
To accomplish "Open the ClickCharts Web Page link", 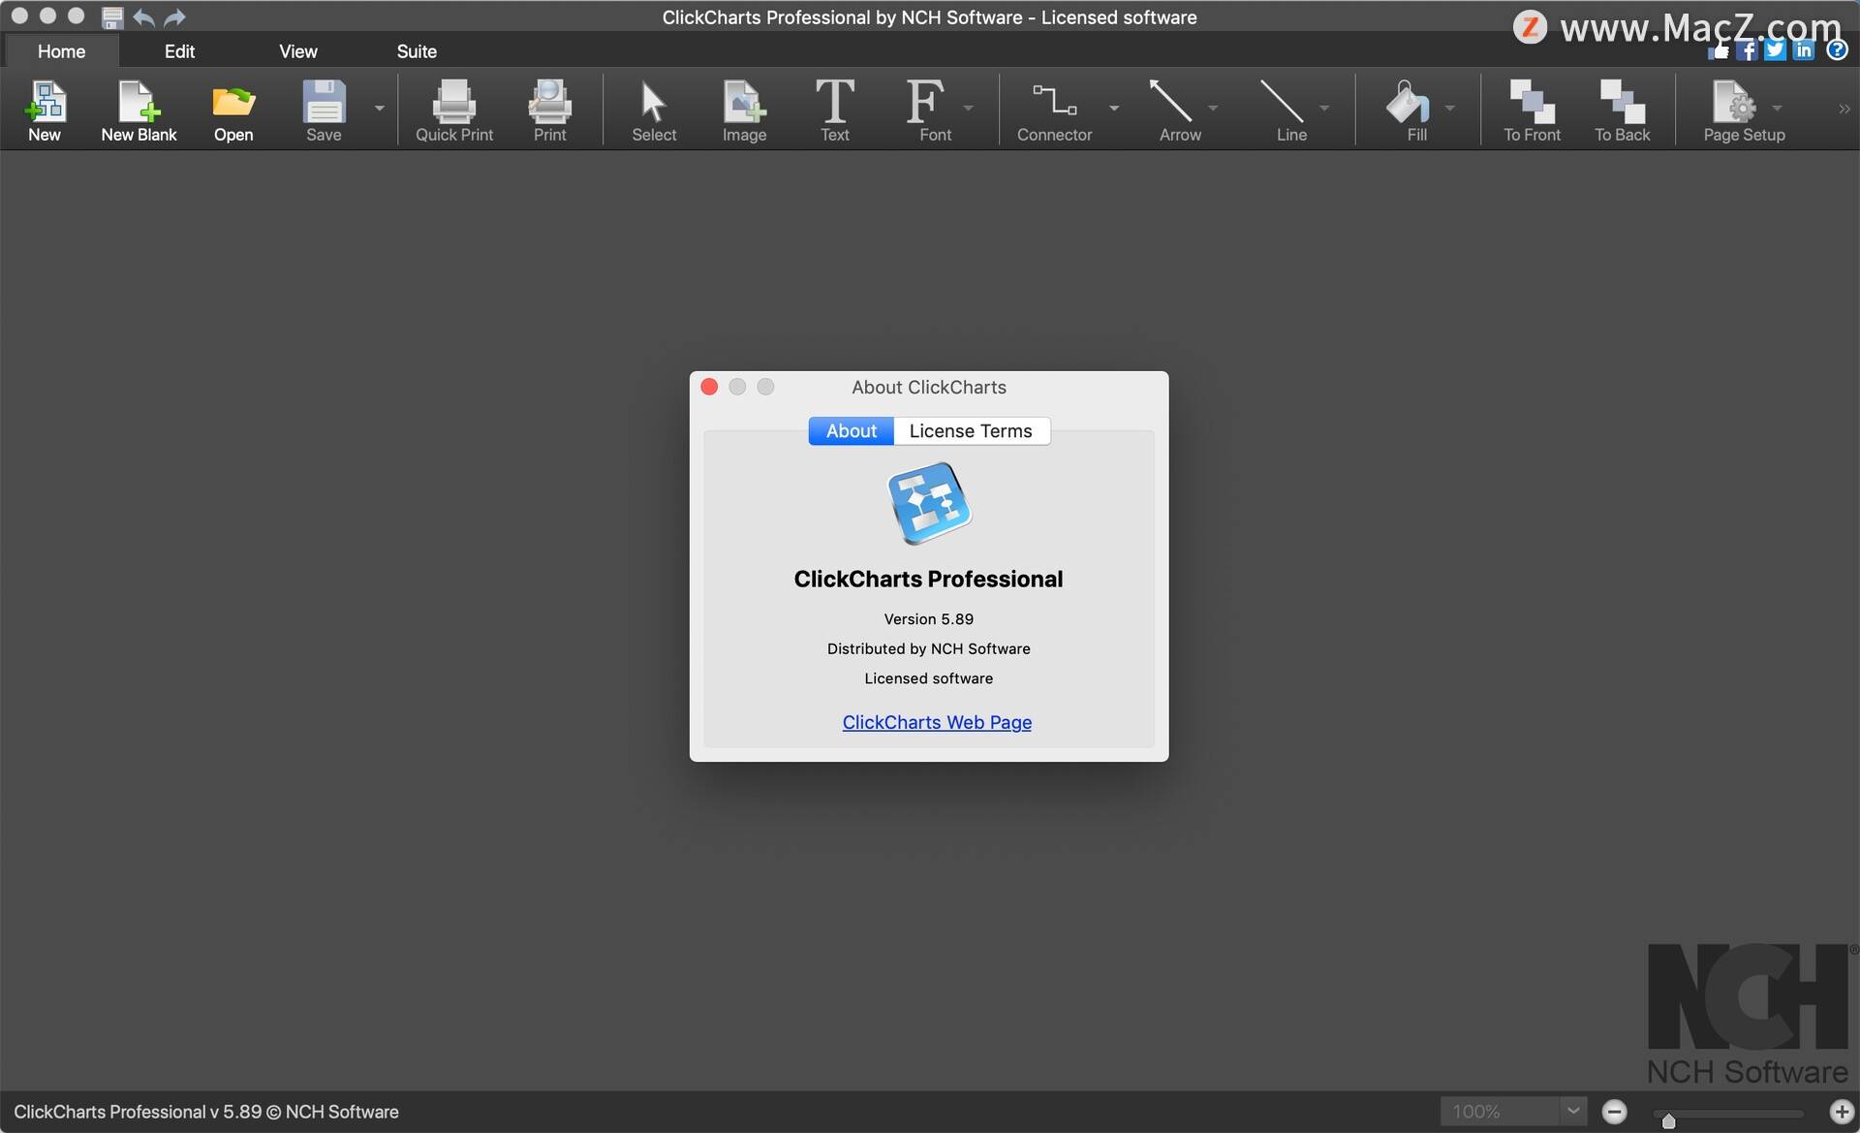I will 937,722.
